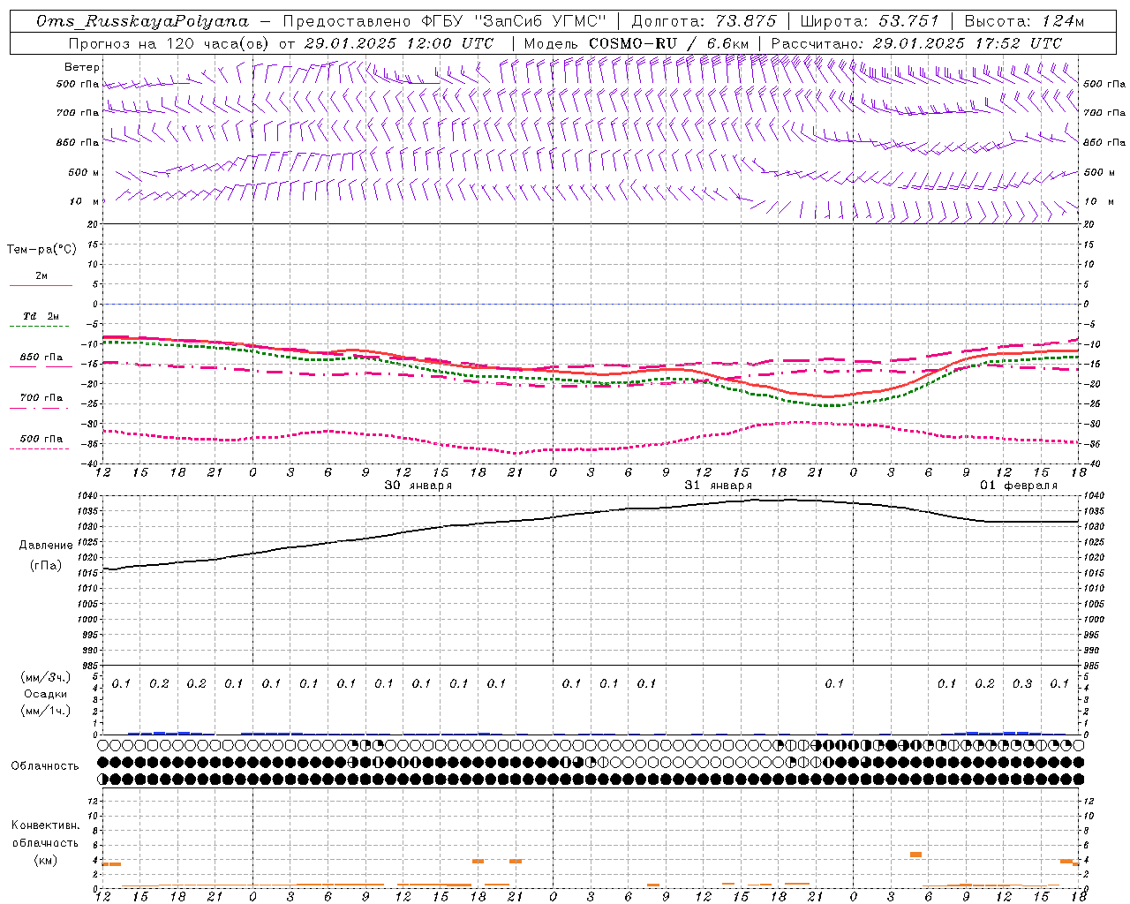
Task: Click the dash-dot pink line sample under 700 гПа
Action: [x=39, y=408]
